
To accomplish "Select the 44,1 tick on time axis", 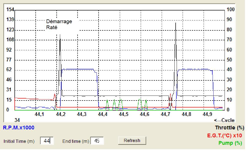I will click(x=39, y=114).
